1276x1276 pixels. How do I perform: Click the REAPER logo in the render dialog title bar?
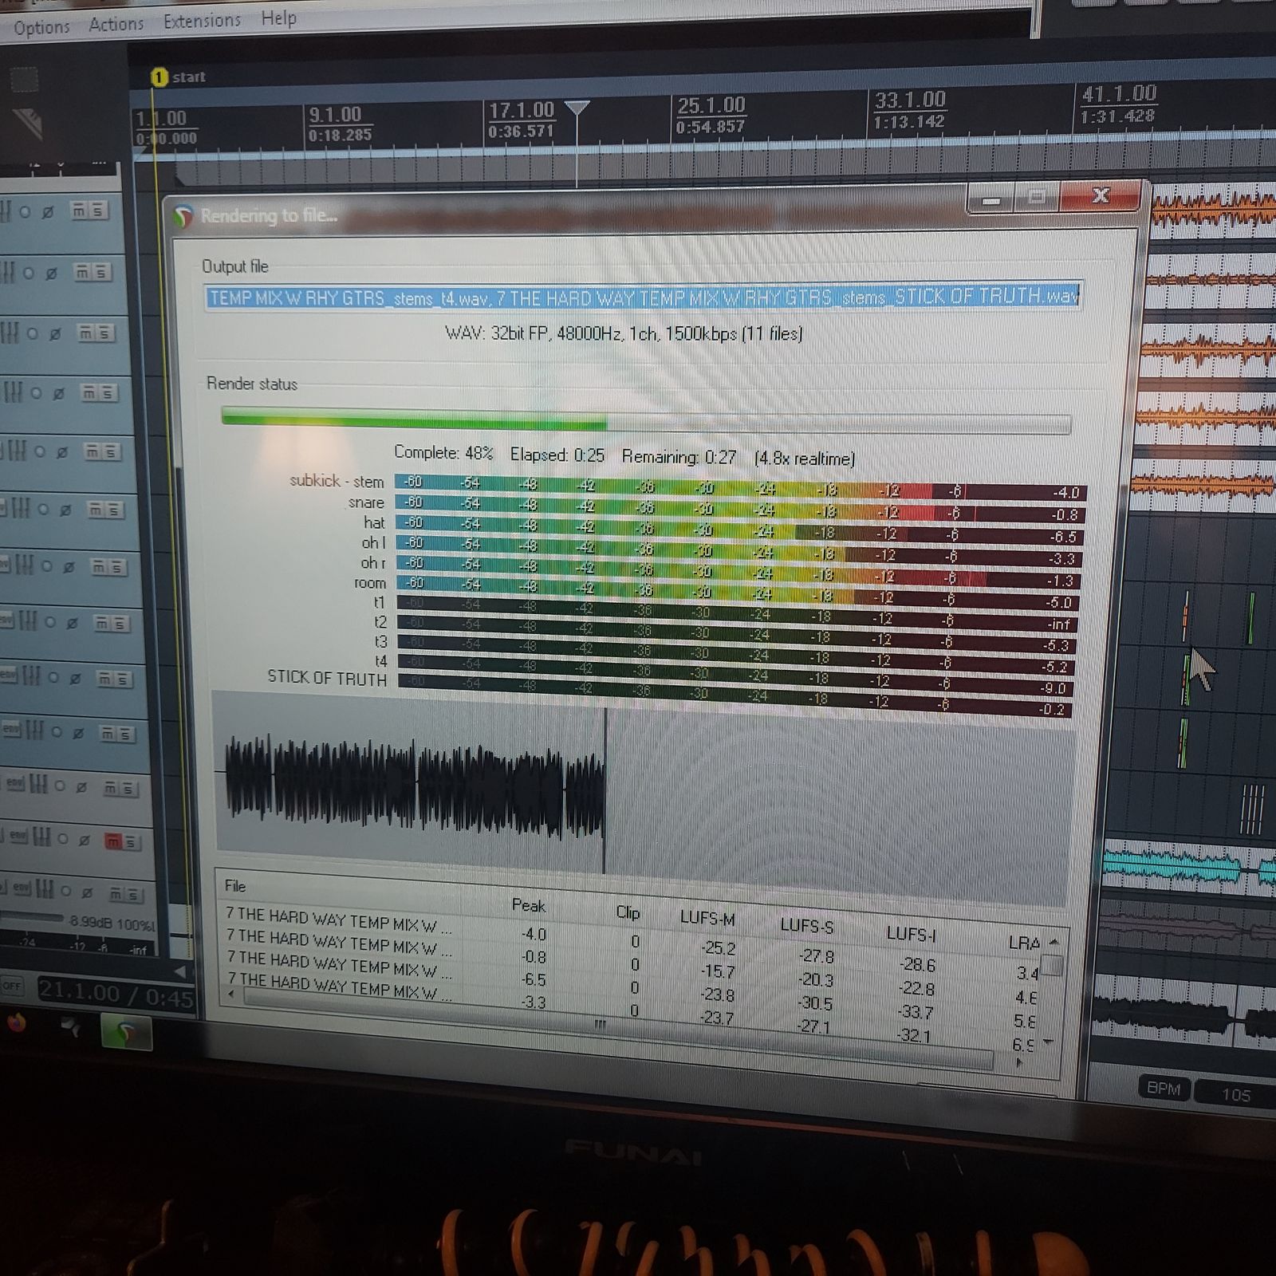[183, 216]
